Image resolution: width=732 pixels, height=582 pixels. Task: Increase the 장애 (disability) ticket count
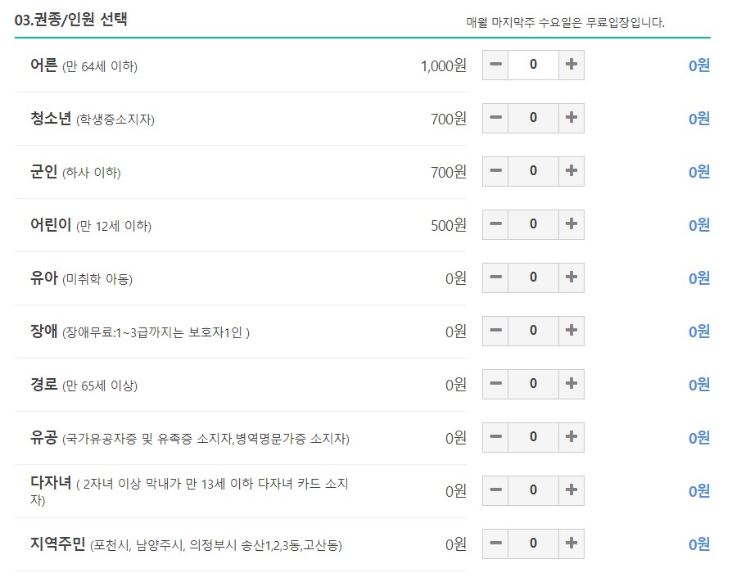pos(573,331)
